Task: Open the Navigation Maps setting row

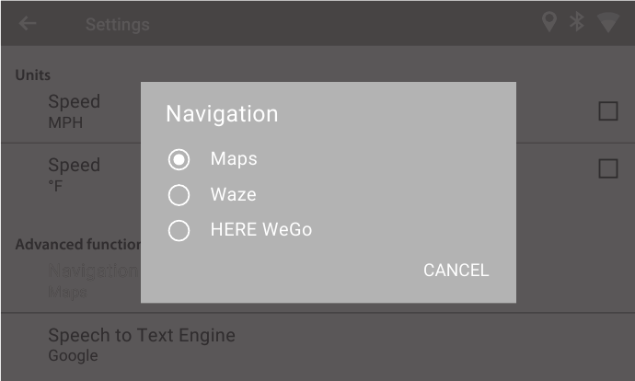Action: tap(92, 281)
